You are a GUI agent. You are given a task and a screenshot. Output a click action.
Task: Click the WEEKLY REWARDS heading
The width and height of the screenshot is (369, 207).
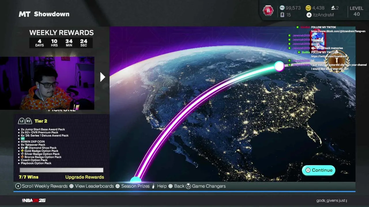click(x=61, y=33)
